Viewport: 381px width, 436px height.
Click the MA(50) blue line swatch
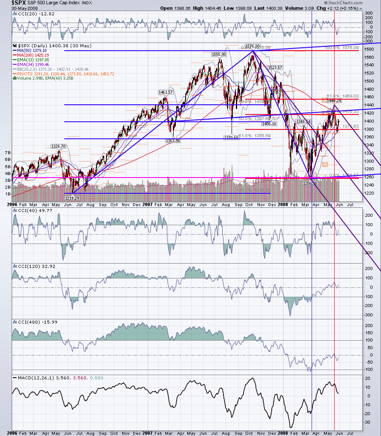[15, 51]
